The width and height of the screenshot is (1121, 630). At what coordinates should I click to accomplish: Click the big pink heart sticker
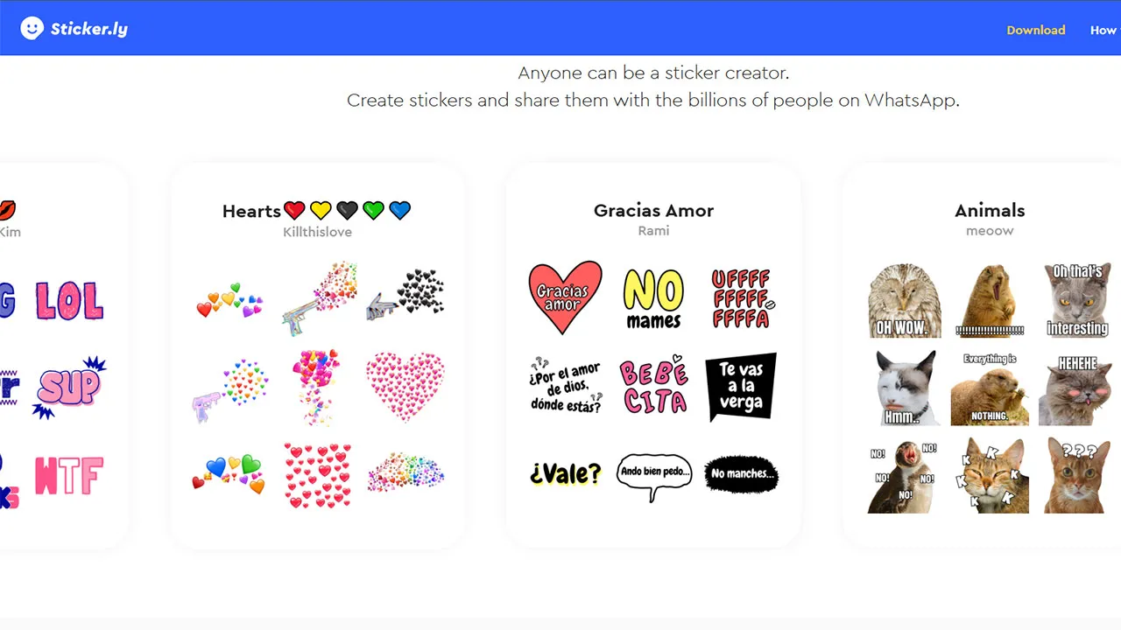point(405,387)
